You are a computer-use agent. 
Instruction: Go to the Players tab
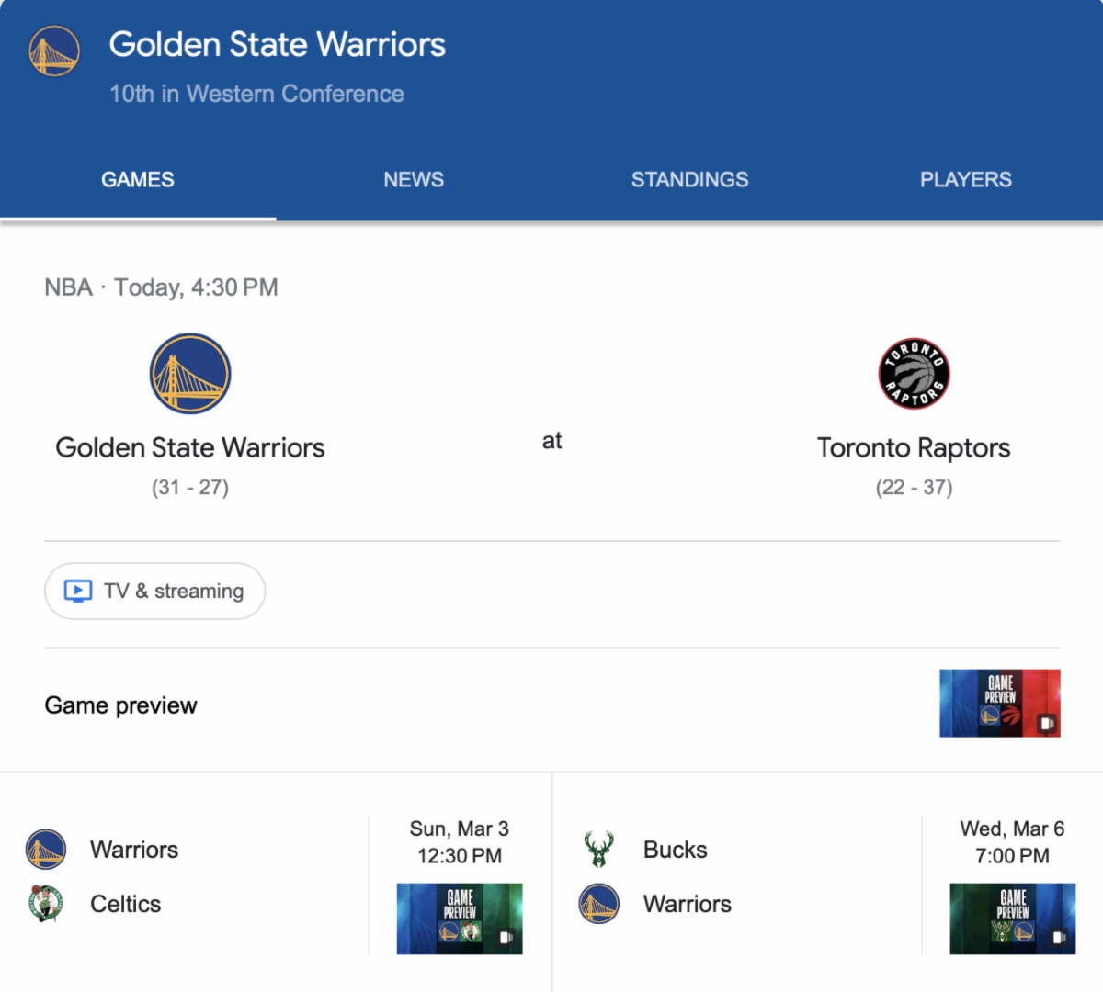coord(965,180)
